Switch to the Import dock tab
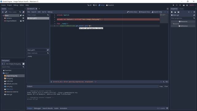197x111 pixels. 10,9
